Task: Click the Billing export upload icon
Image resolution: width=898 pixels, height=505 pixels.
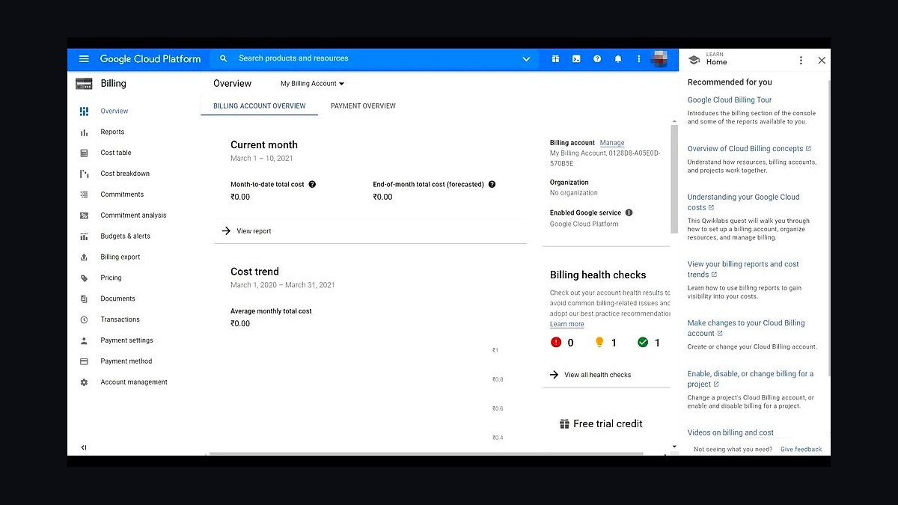Action: (x=84, y=257)
